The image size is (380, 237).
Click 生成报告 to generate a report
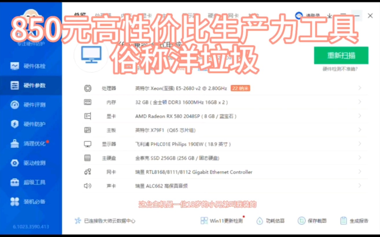click(354, 221)
